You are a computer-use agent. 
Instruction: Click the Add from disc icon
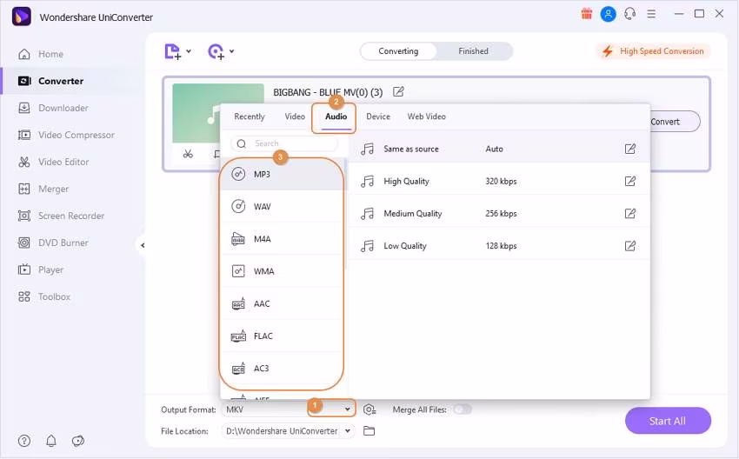click(216, 51)
